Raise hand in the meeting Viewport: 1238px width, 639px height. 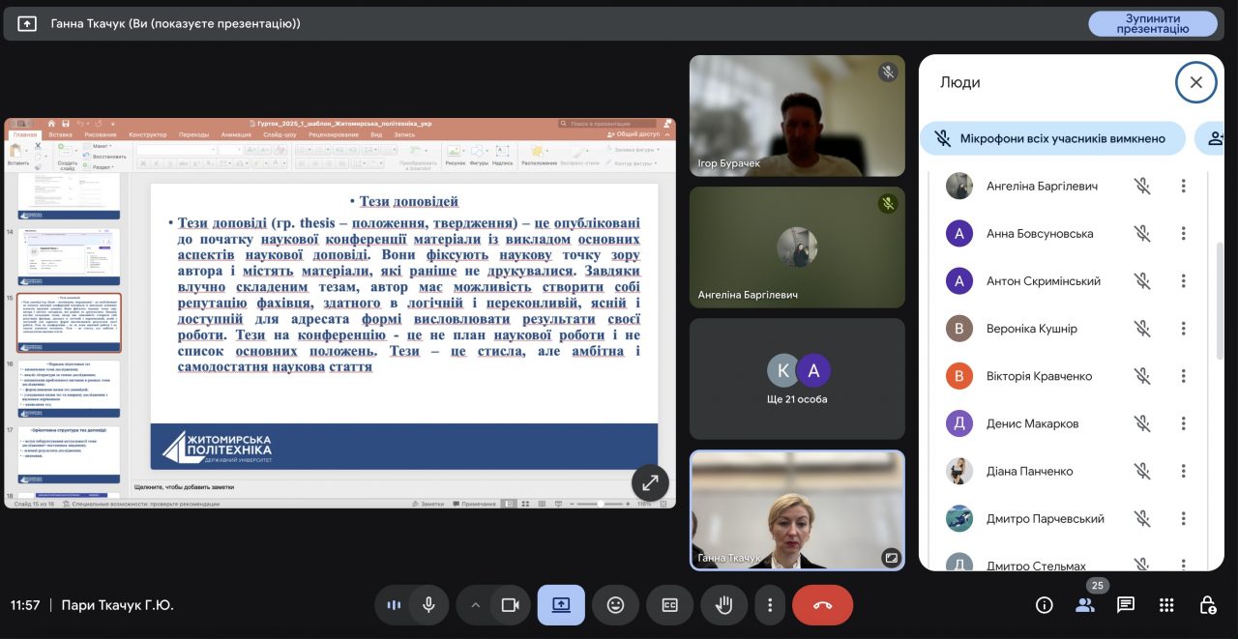[723, 605]
